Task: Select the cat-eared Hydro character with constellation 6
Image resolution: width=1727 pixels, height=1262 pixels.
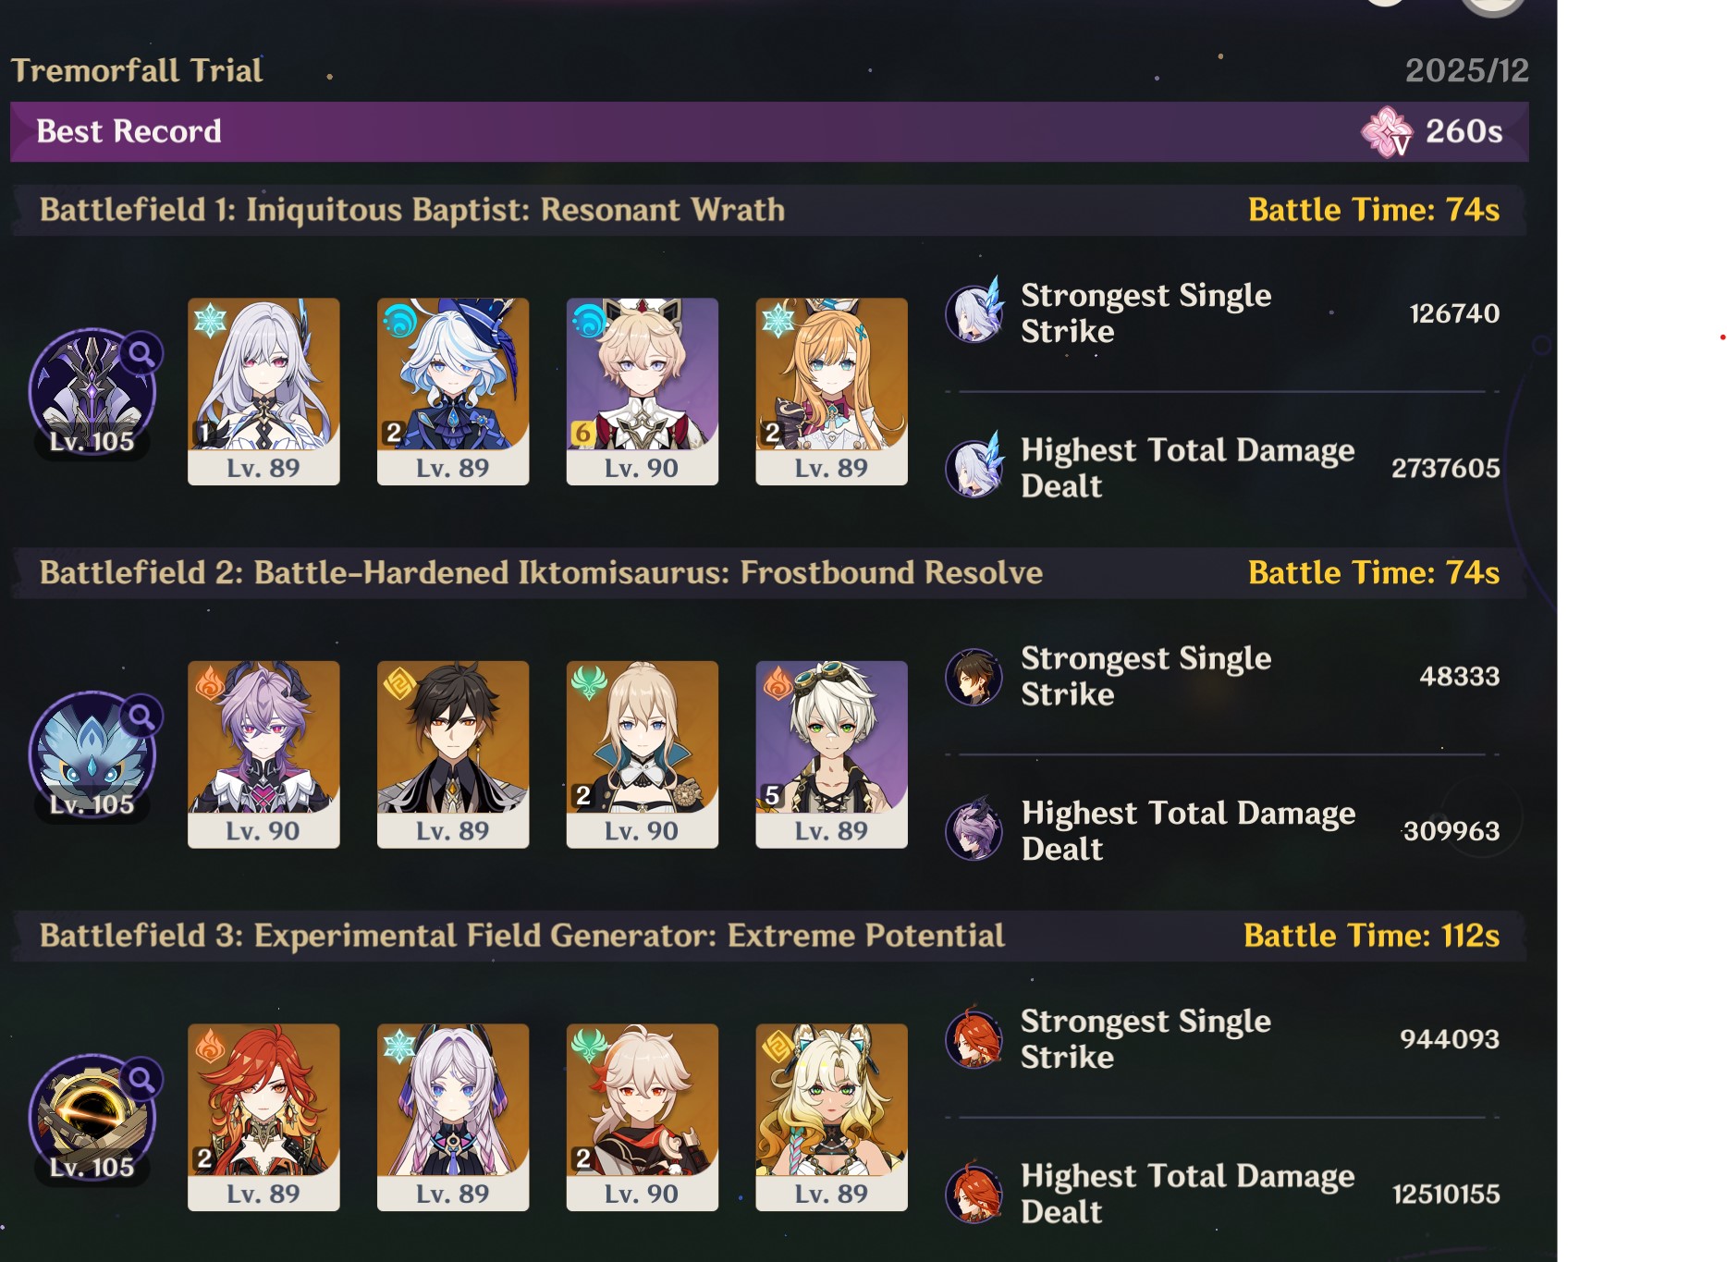Action: 643,391
